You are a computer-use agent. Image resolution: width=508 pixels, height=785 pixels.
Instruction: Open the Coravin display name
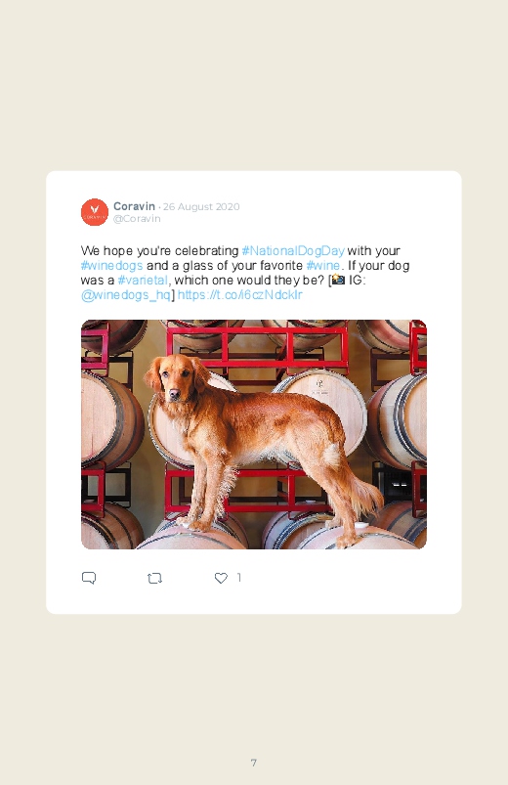click(x=134, y=206)
